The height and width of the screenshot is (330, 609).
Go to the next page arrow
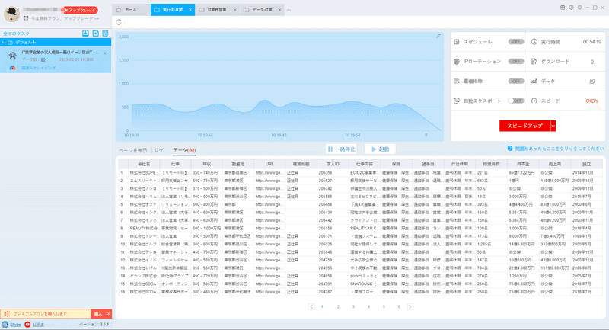[410, 306]
